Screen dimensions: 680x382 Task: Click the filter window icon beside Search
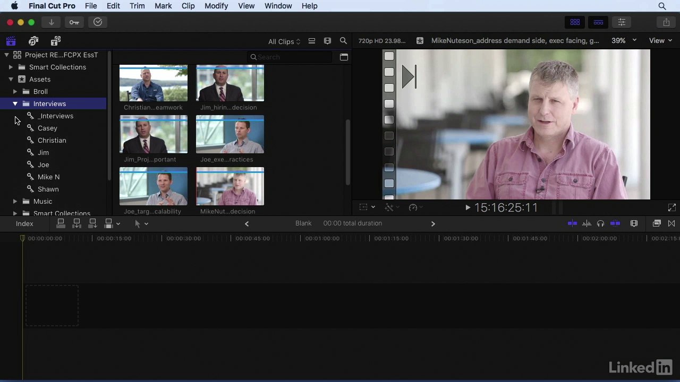click(344, 57)
